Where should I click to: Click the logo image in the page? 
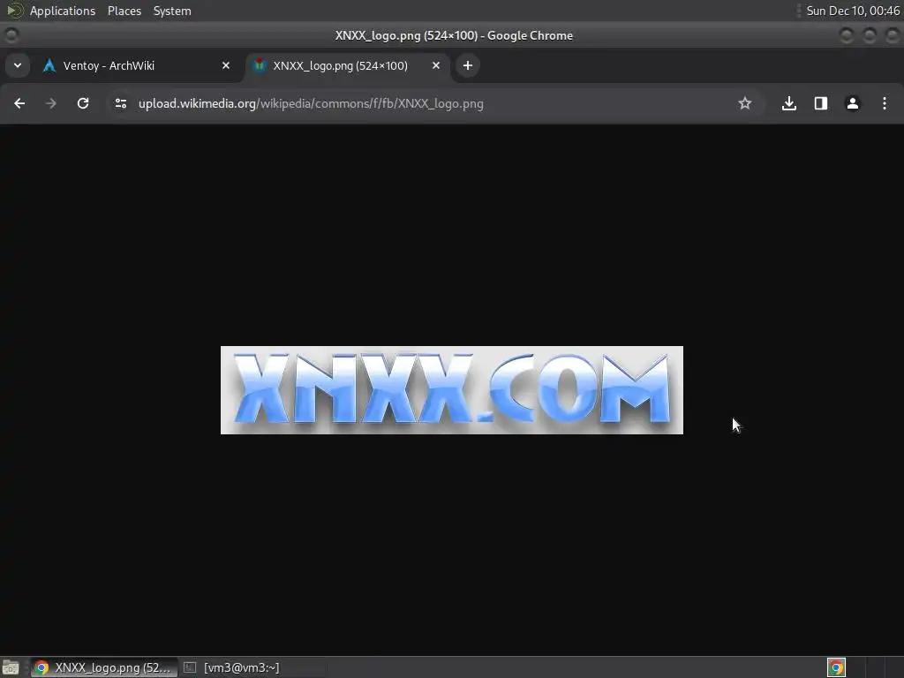pos(452,390)
